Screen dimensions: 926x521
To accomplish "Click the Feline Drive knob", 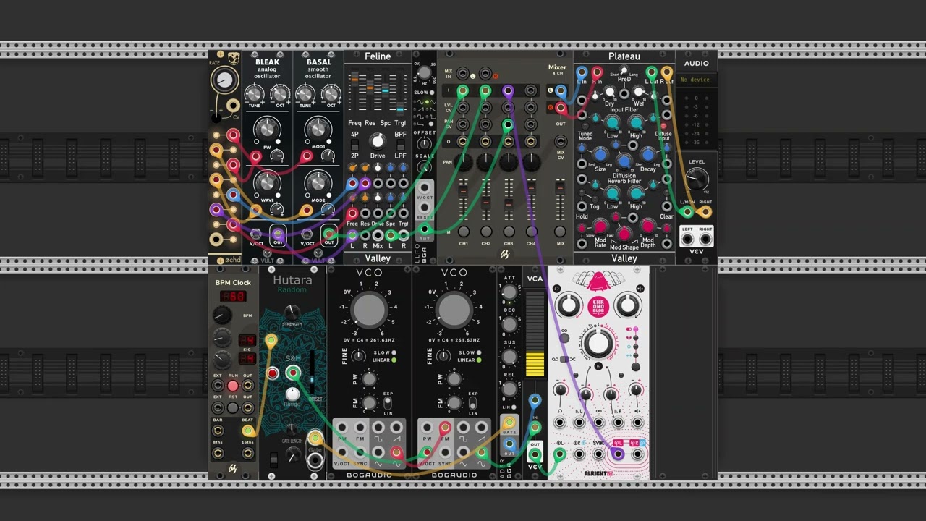I will [377, 141].
